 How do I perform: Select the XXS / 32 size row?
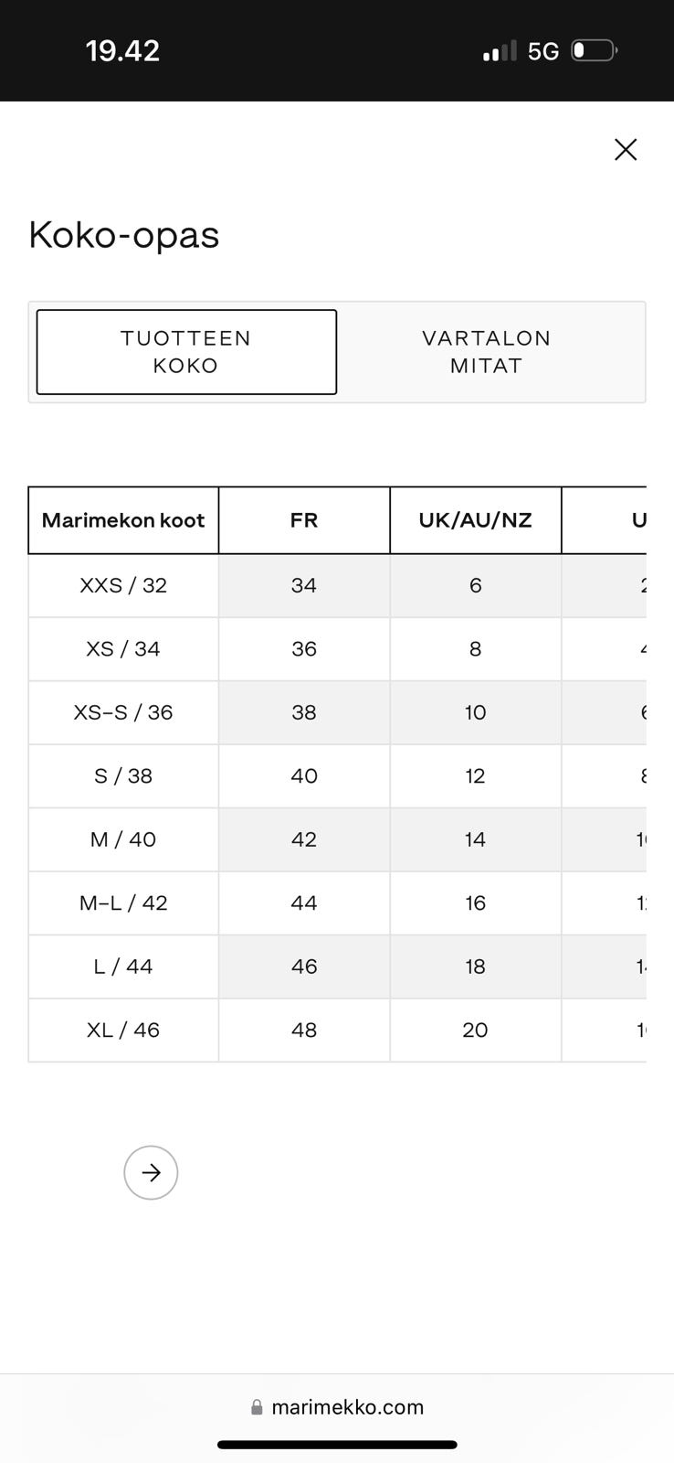tap(123, 585)
